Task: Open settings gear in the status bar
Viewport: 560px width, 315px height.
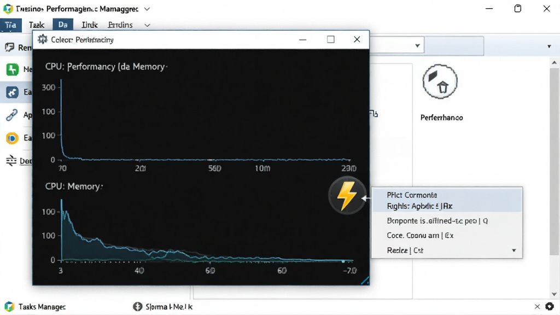Action: point(549,306)
